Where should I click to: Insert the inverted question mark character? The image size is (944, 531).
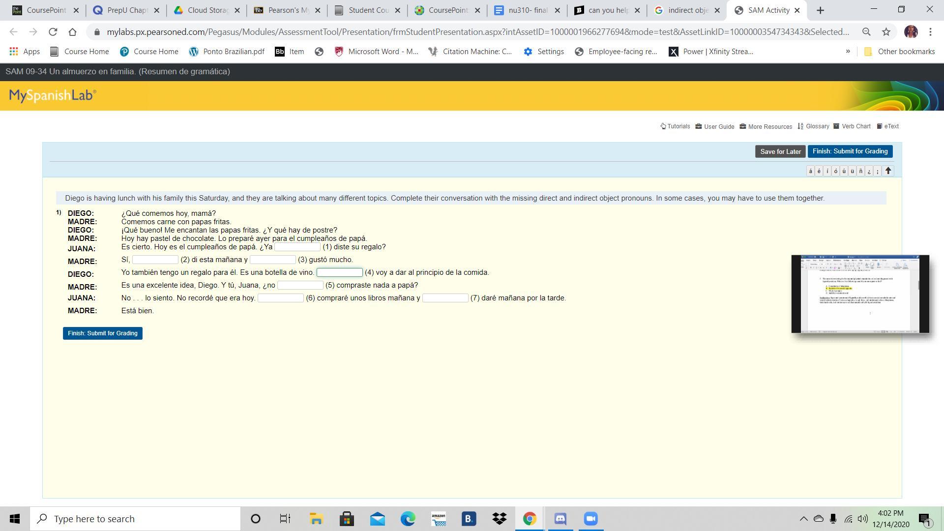pos(869,171)
